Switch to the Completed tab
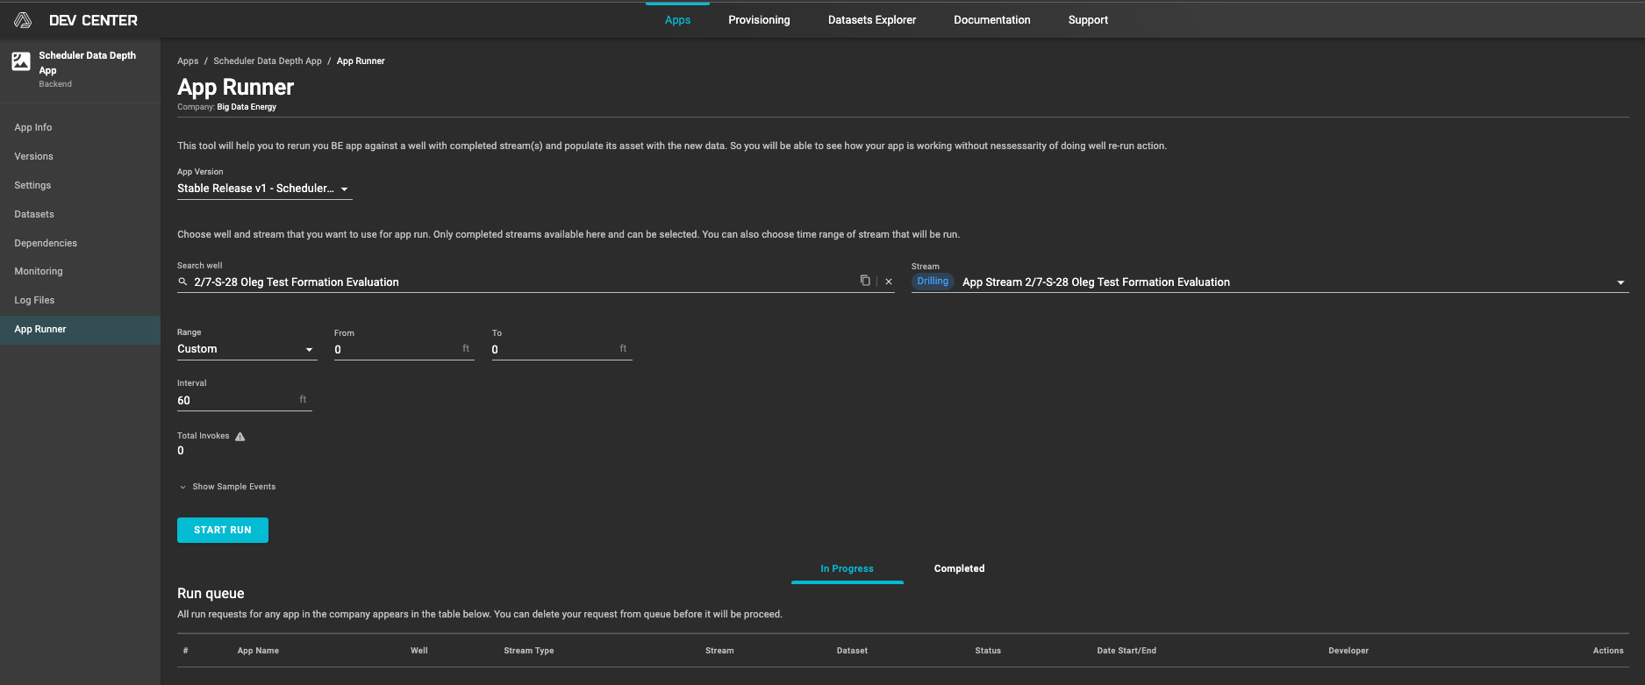 click(959, 568)
